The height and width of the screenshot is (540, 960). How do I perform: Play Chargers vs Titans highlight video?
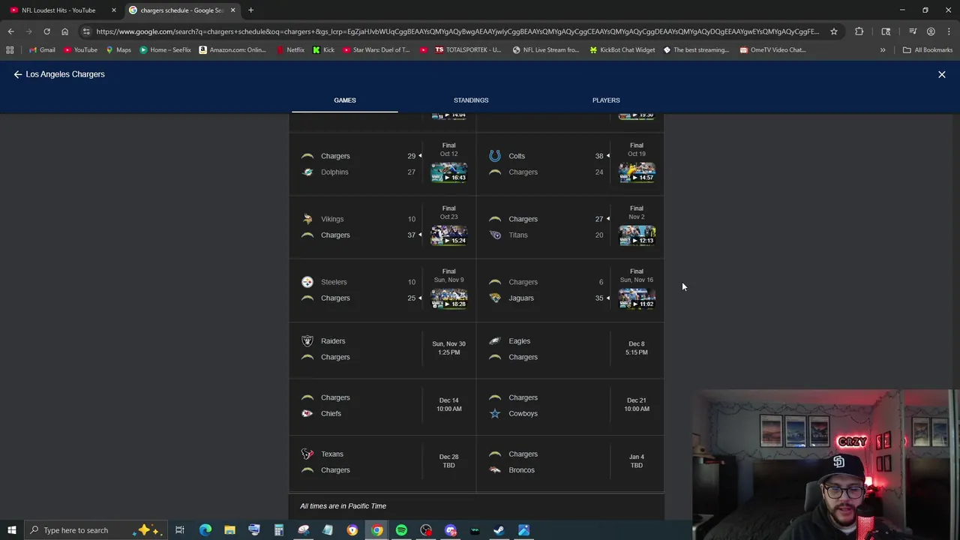point(637,235)
